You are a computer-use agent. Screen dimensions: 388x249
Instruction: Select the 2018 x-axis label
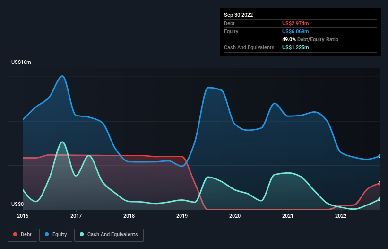coord(129,216)
